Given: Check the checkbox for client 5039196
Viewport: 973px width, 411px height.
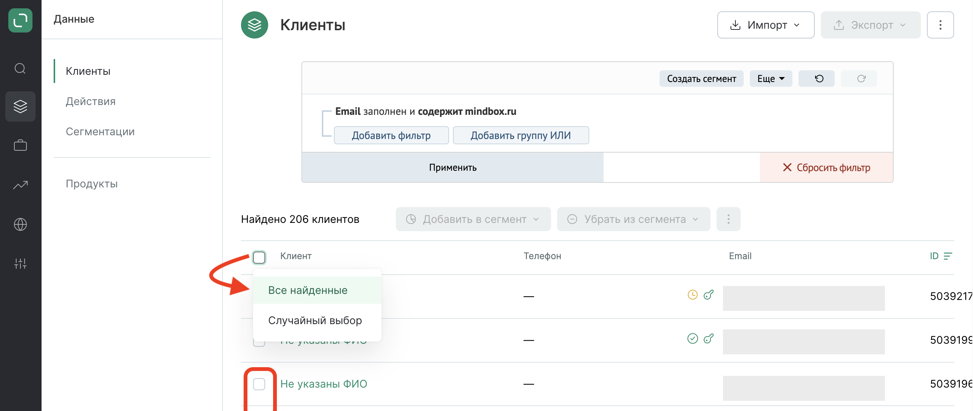Looking at the screenshot, I should click(x=259, y=384).
